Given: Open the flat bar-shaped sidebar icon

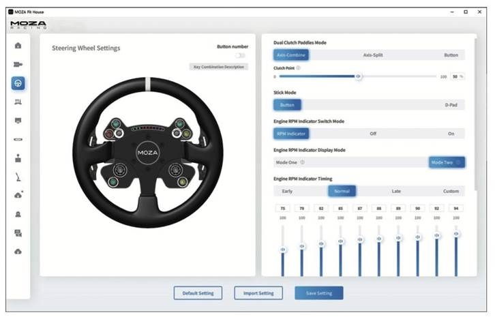Looking at the screenshot, I should click(18, 139).
